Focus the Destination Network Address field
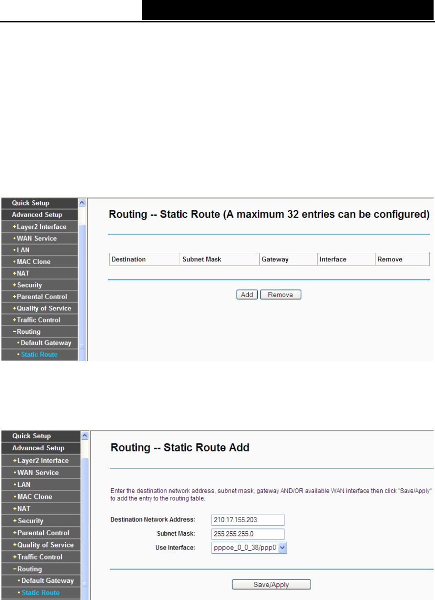The width and height of the screenshot is (435, 600). [248, 519]
